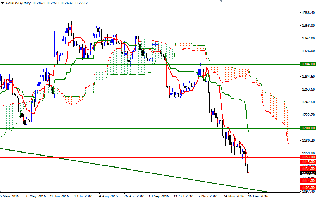Click the 1388.40 price axis label

tap(308, 13)
